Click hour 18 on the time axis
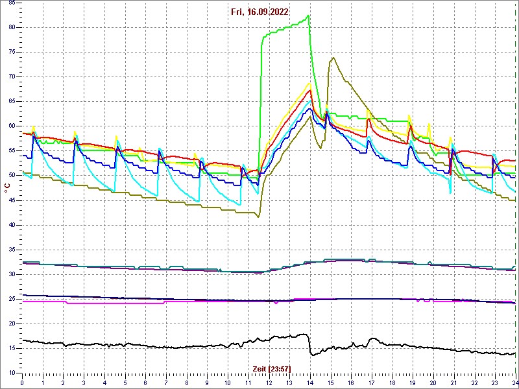This screenshot has width=519, height=389. coord(392,383)
